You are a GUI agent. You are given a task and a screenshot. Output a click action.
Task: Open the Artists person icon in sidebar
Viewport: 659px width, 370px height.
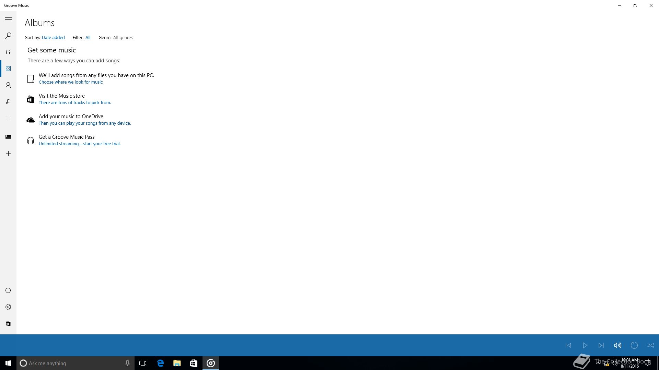tap(8, 85)
